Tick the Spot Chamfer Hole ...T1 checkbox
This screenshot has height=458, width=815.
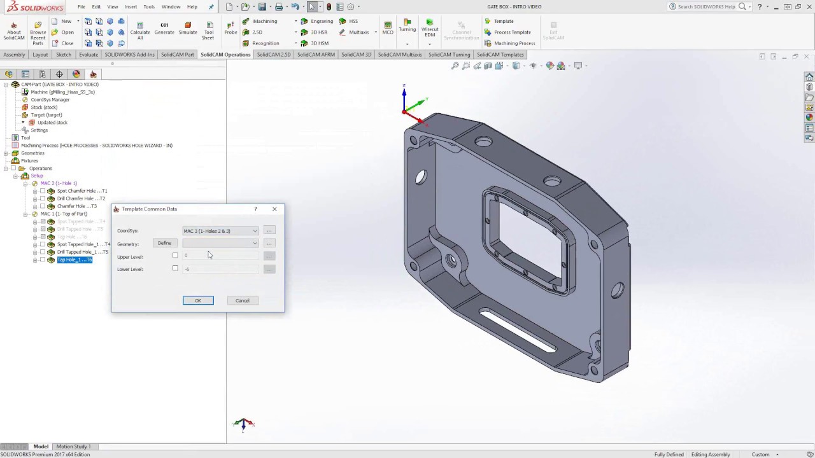[x=43, y=191]
